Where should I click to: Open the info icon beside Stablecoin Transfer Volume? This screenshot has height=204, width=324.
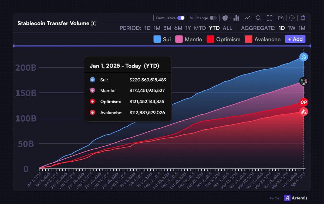pyautogui.click(x=93, y=24)
